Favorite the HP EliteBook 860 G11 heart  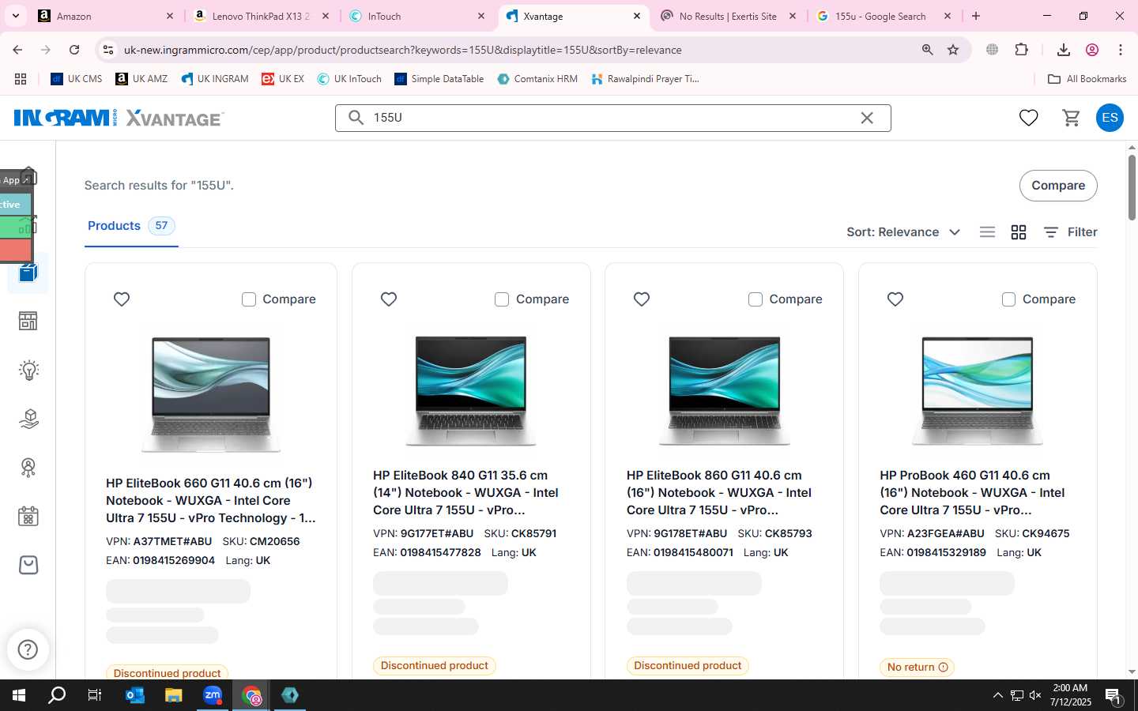tap(642, 299)
